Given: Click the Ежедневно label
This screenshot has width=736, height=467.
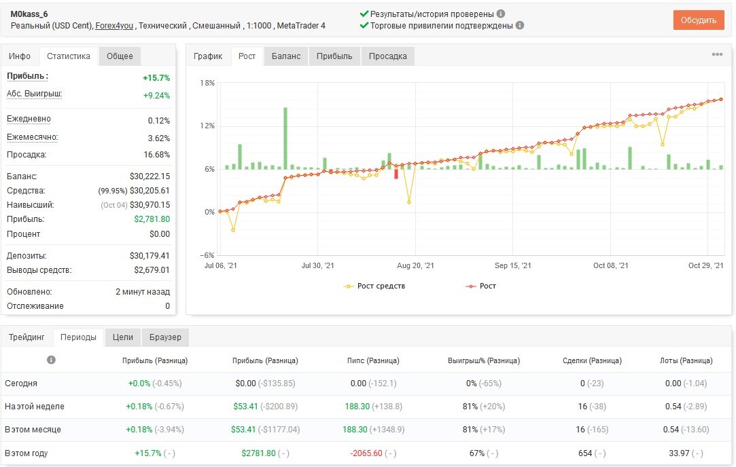Looking at the screenshot, I should pos(29,119).
